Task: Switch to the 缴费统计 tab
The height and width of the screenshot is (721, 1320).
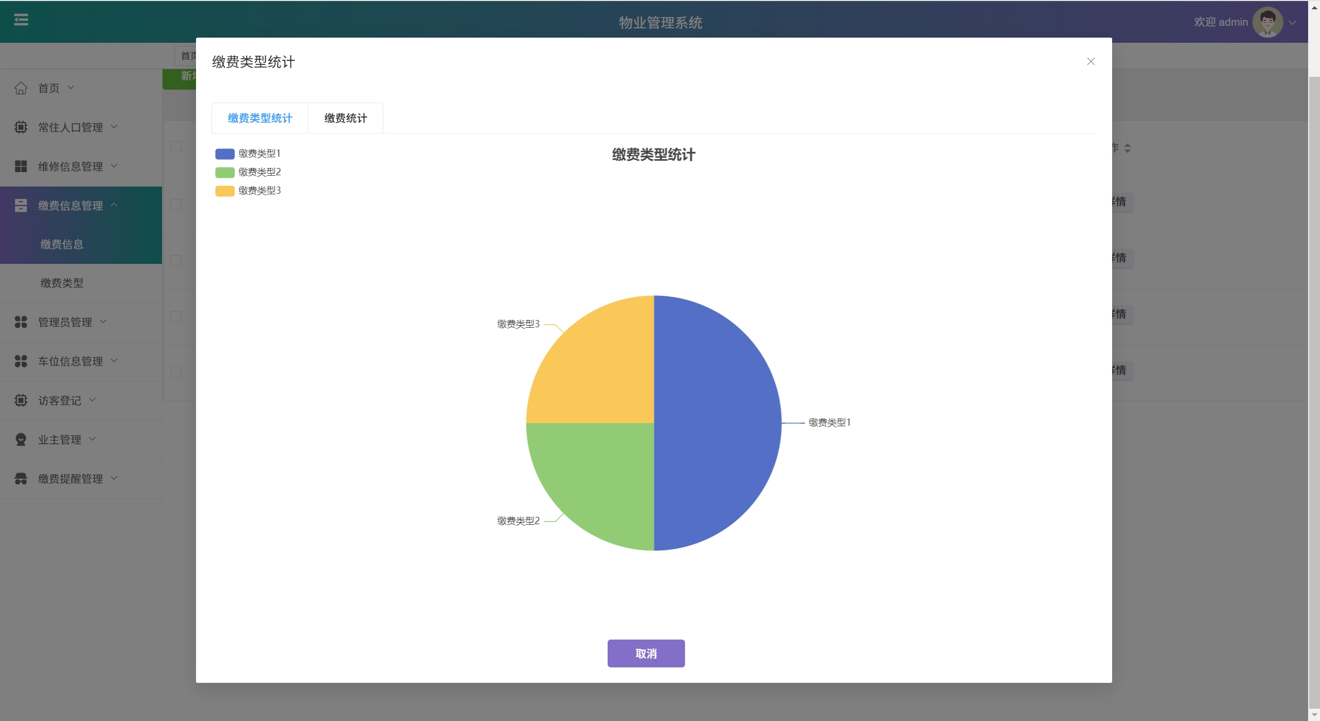Action: click(x=345, y=118)
